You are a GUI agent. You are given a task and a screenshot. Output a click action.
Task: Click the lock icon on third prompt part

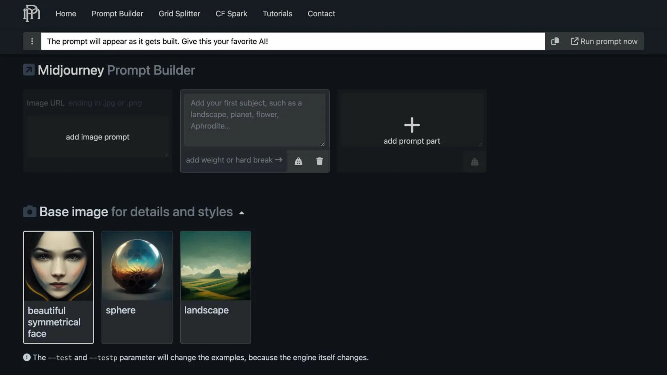pos(475,161)
